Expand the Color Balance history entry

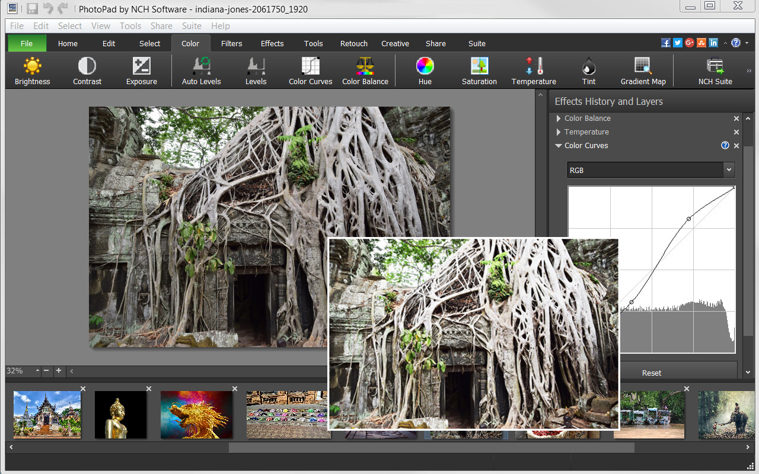point(558,118)
